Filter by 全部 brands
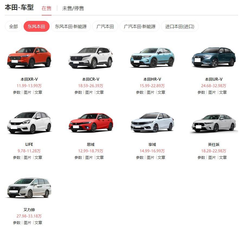This screenshot has height=230, width=245. [14, 26]
